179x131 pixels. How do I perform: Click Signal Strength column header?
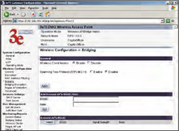coord(101,122)
